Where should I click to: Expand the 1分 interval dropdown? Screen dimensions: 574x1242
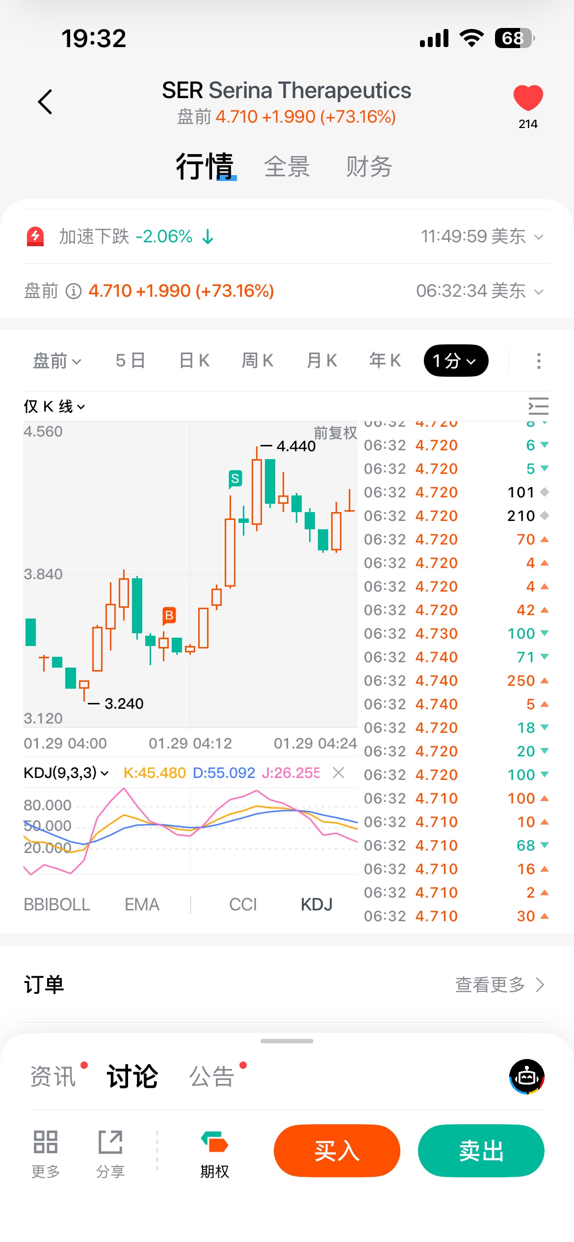(x=456, y=361)
